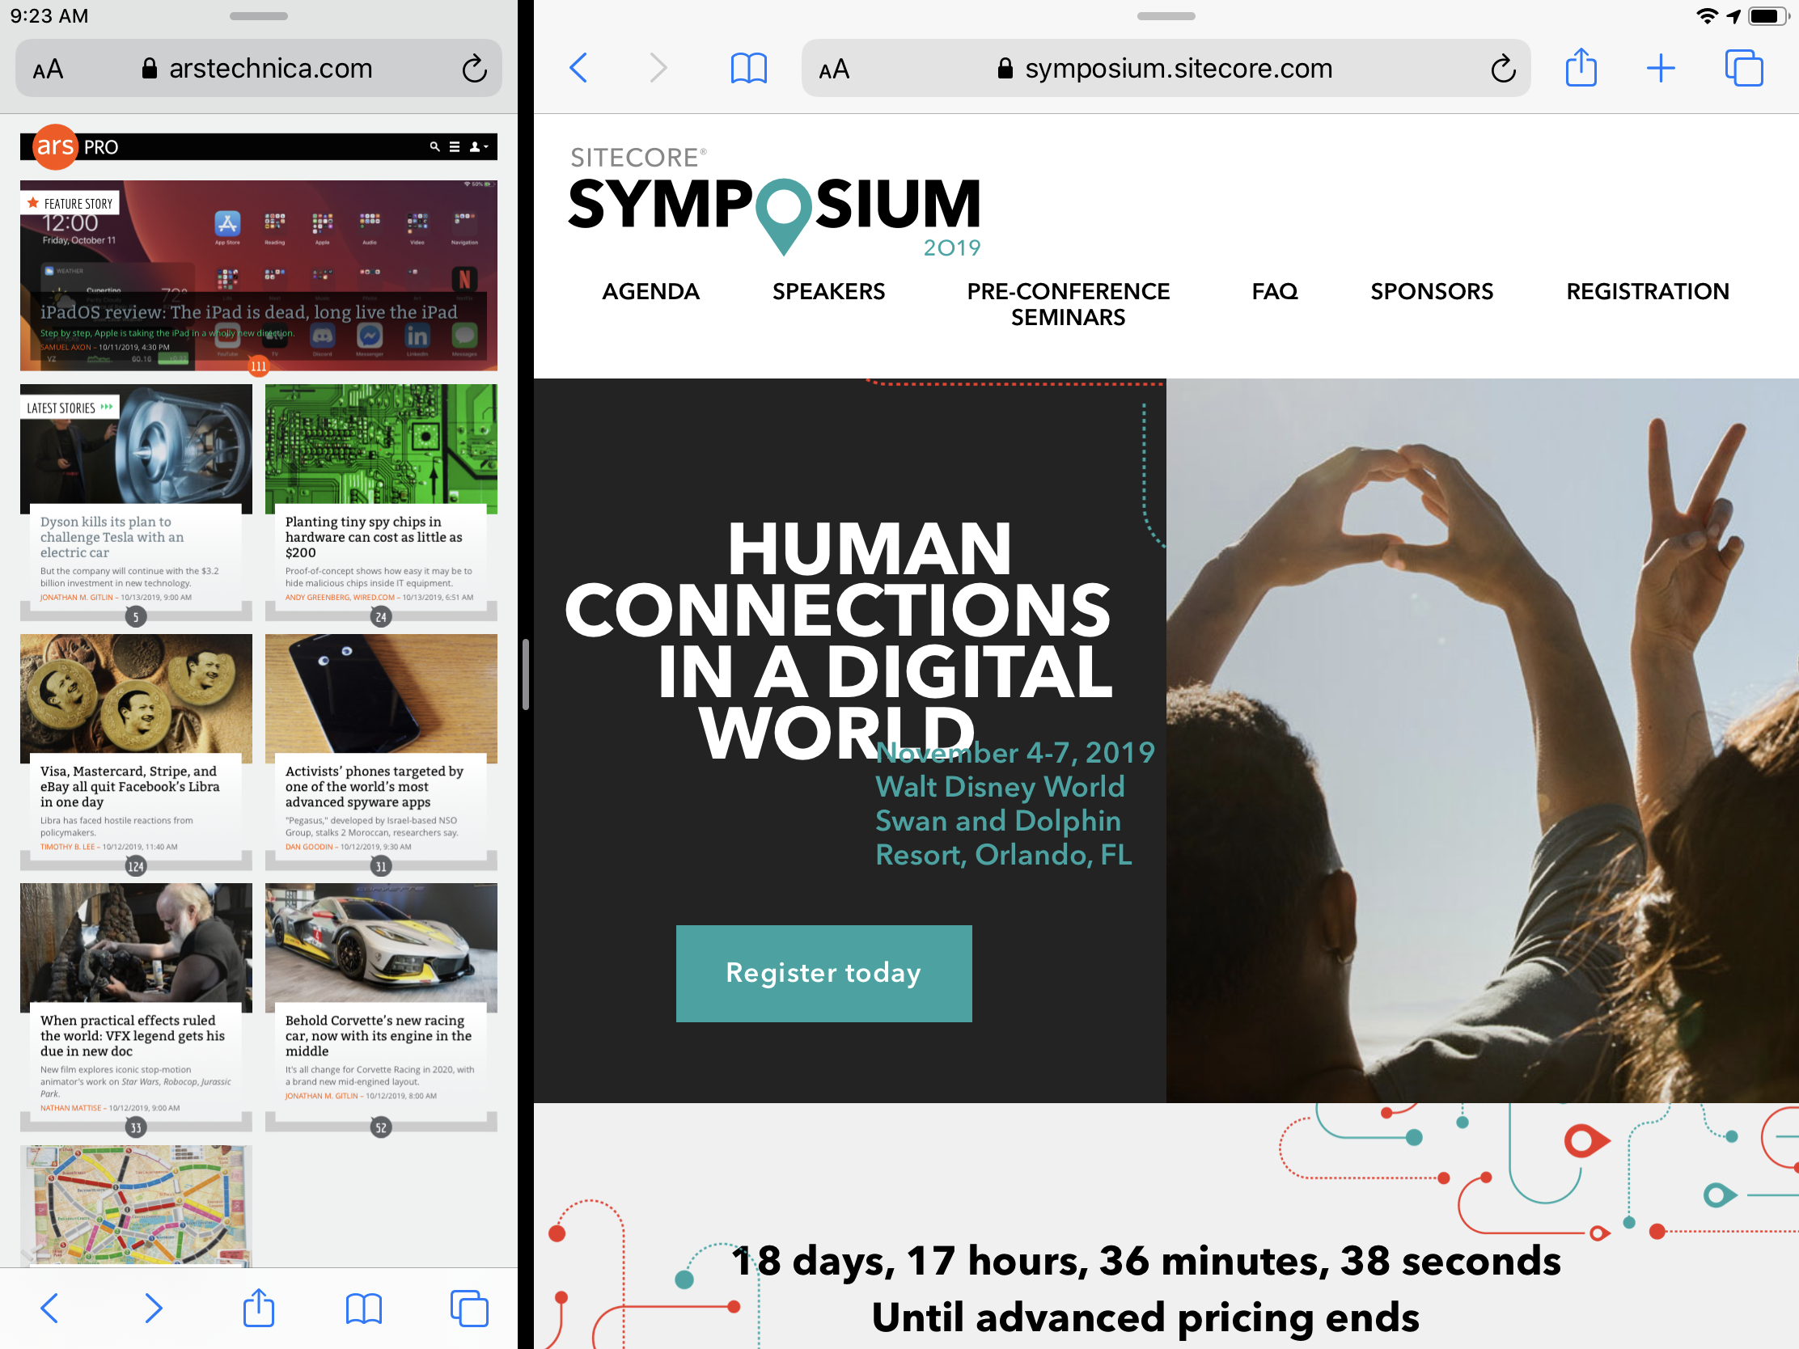Tap the battery status indicator

coord(1767,16)
